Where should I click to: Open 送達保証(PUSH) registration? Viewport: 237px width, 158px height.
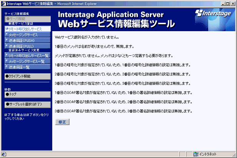click(x=28, y=40)
